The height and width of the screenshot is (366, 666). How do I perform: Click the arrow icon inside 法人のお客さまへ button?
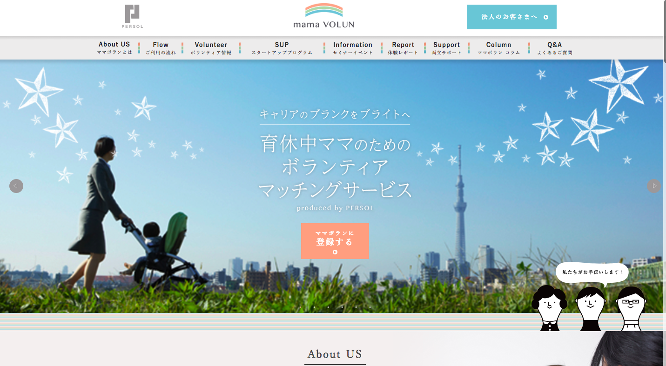click(546, 17)
